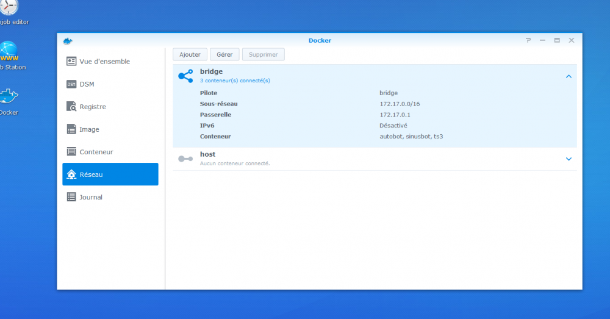Click Aucun conteneur connecté text

235,163
